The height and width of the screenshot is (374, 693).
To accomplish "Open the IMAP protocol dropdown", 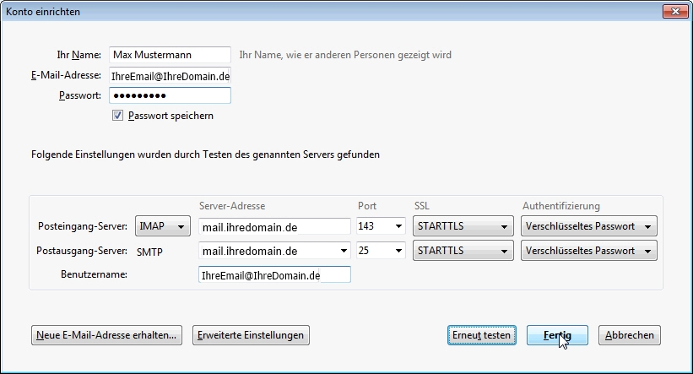I will point(163,226).
